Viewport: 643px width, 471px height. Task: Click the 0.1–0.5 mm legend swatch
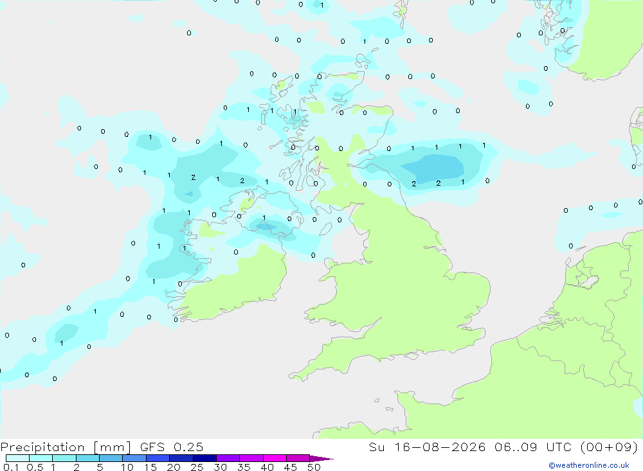coord(17,458)
